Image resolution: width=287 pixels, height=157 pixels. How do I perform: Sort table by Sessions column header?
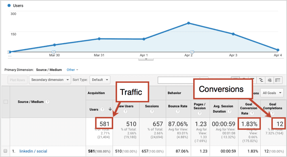click(152, 106)
